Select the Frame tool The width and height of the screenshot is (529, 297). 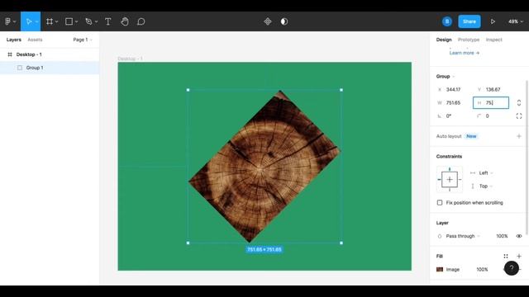click(x=50, y=21)
